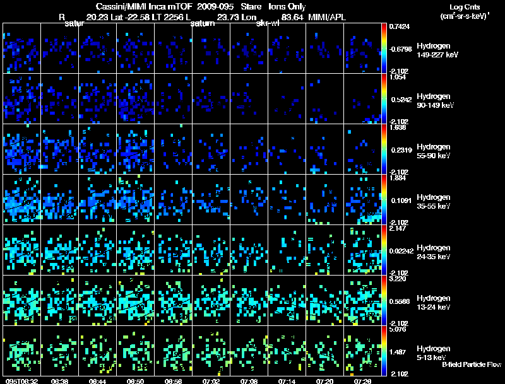
Task: Select the 07:14 time marker
Action: [287, 381]
